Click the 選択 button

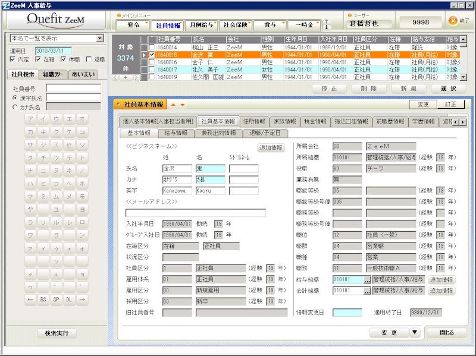click(449, 89)
